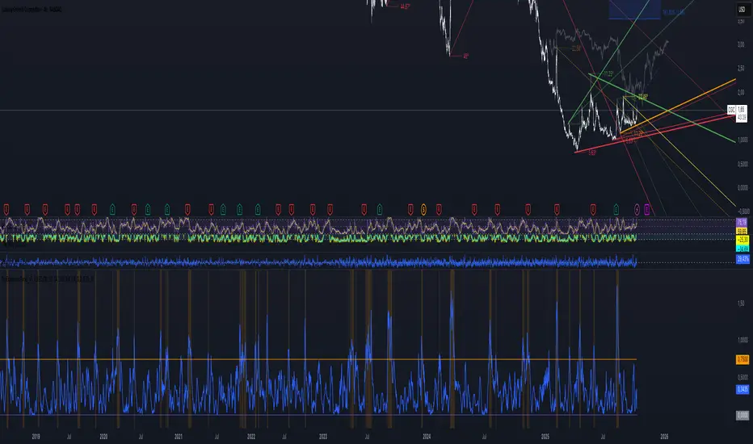This screenshot has width=753, height=444.
Task: Click the red 45° angle label
Action: click(465, 57)
